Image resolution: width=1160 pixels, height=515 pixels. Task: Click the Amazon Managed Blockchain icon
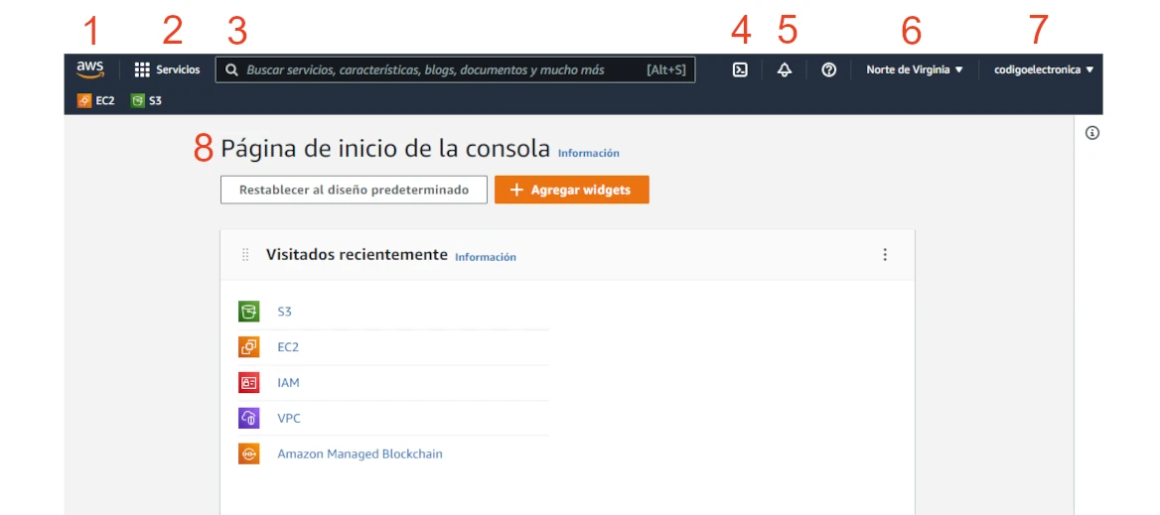(248, 453)
